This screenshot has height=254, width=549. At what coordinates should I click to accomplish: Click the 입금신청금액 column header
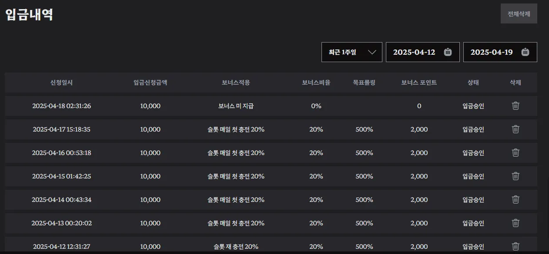151,82
